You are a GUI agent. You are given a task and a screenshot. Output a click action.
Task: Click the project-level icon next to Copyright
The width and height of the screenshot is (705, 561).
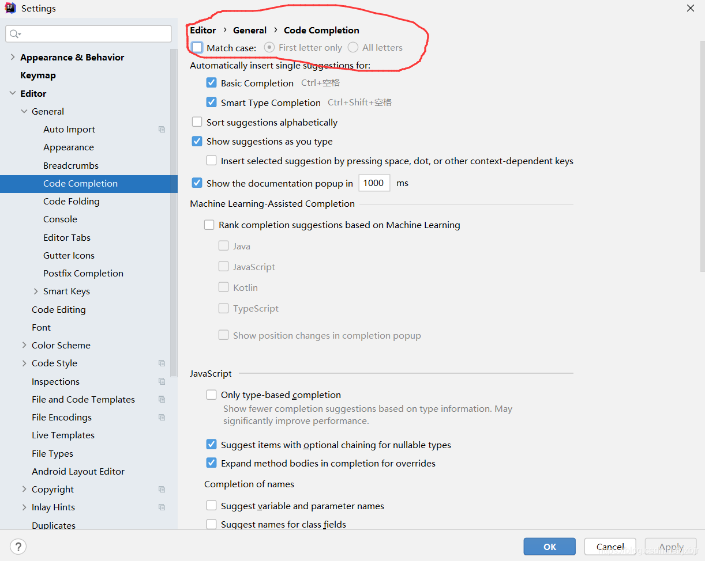162,489
